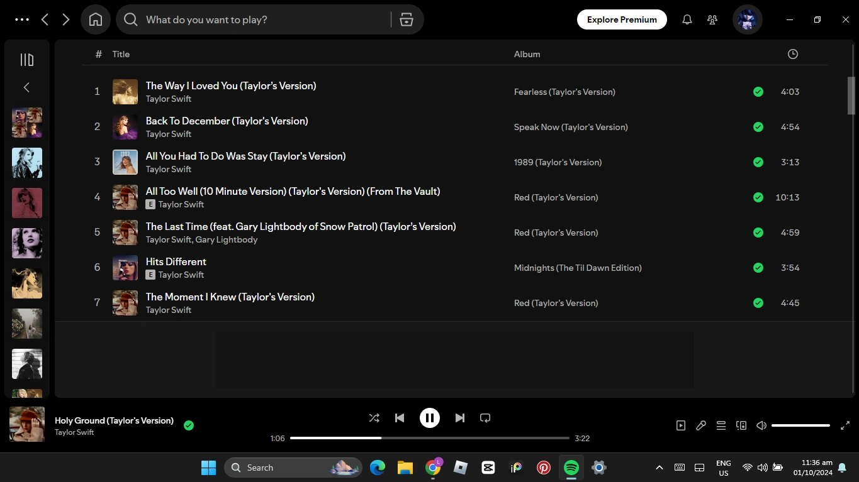Sort tracks by duration column
Screen dimensions: 859x482
tap(792, 54)
